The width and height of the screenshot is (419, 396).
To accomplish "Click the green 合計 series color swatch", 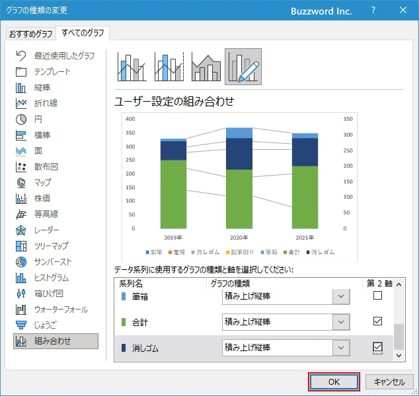I will pyautogui.click(x=123, y=322).
